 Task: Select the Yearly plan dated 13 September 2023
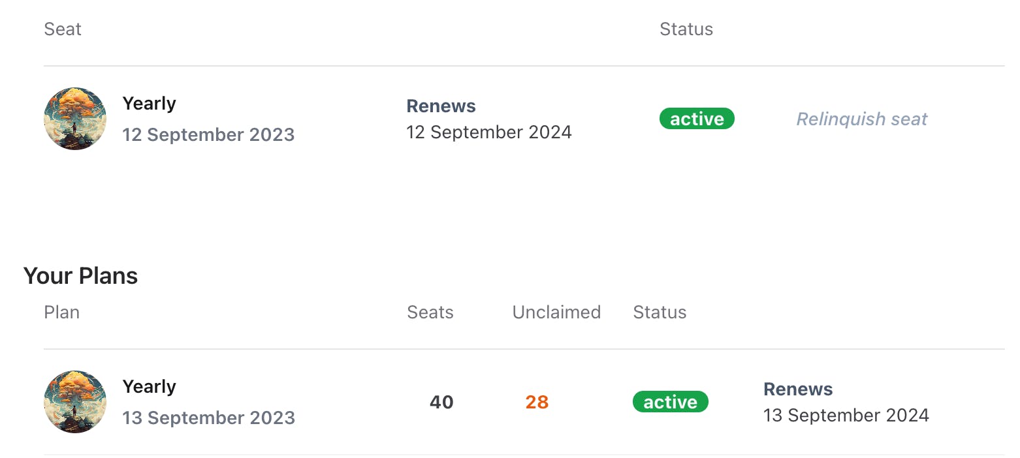(149, 387)
